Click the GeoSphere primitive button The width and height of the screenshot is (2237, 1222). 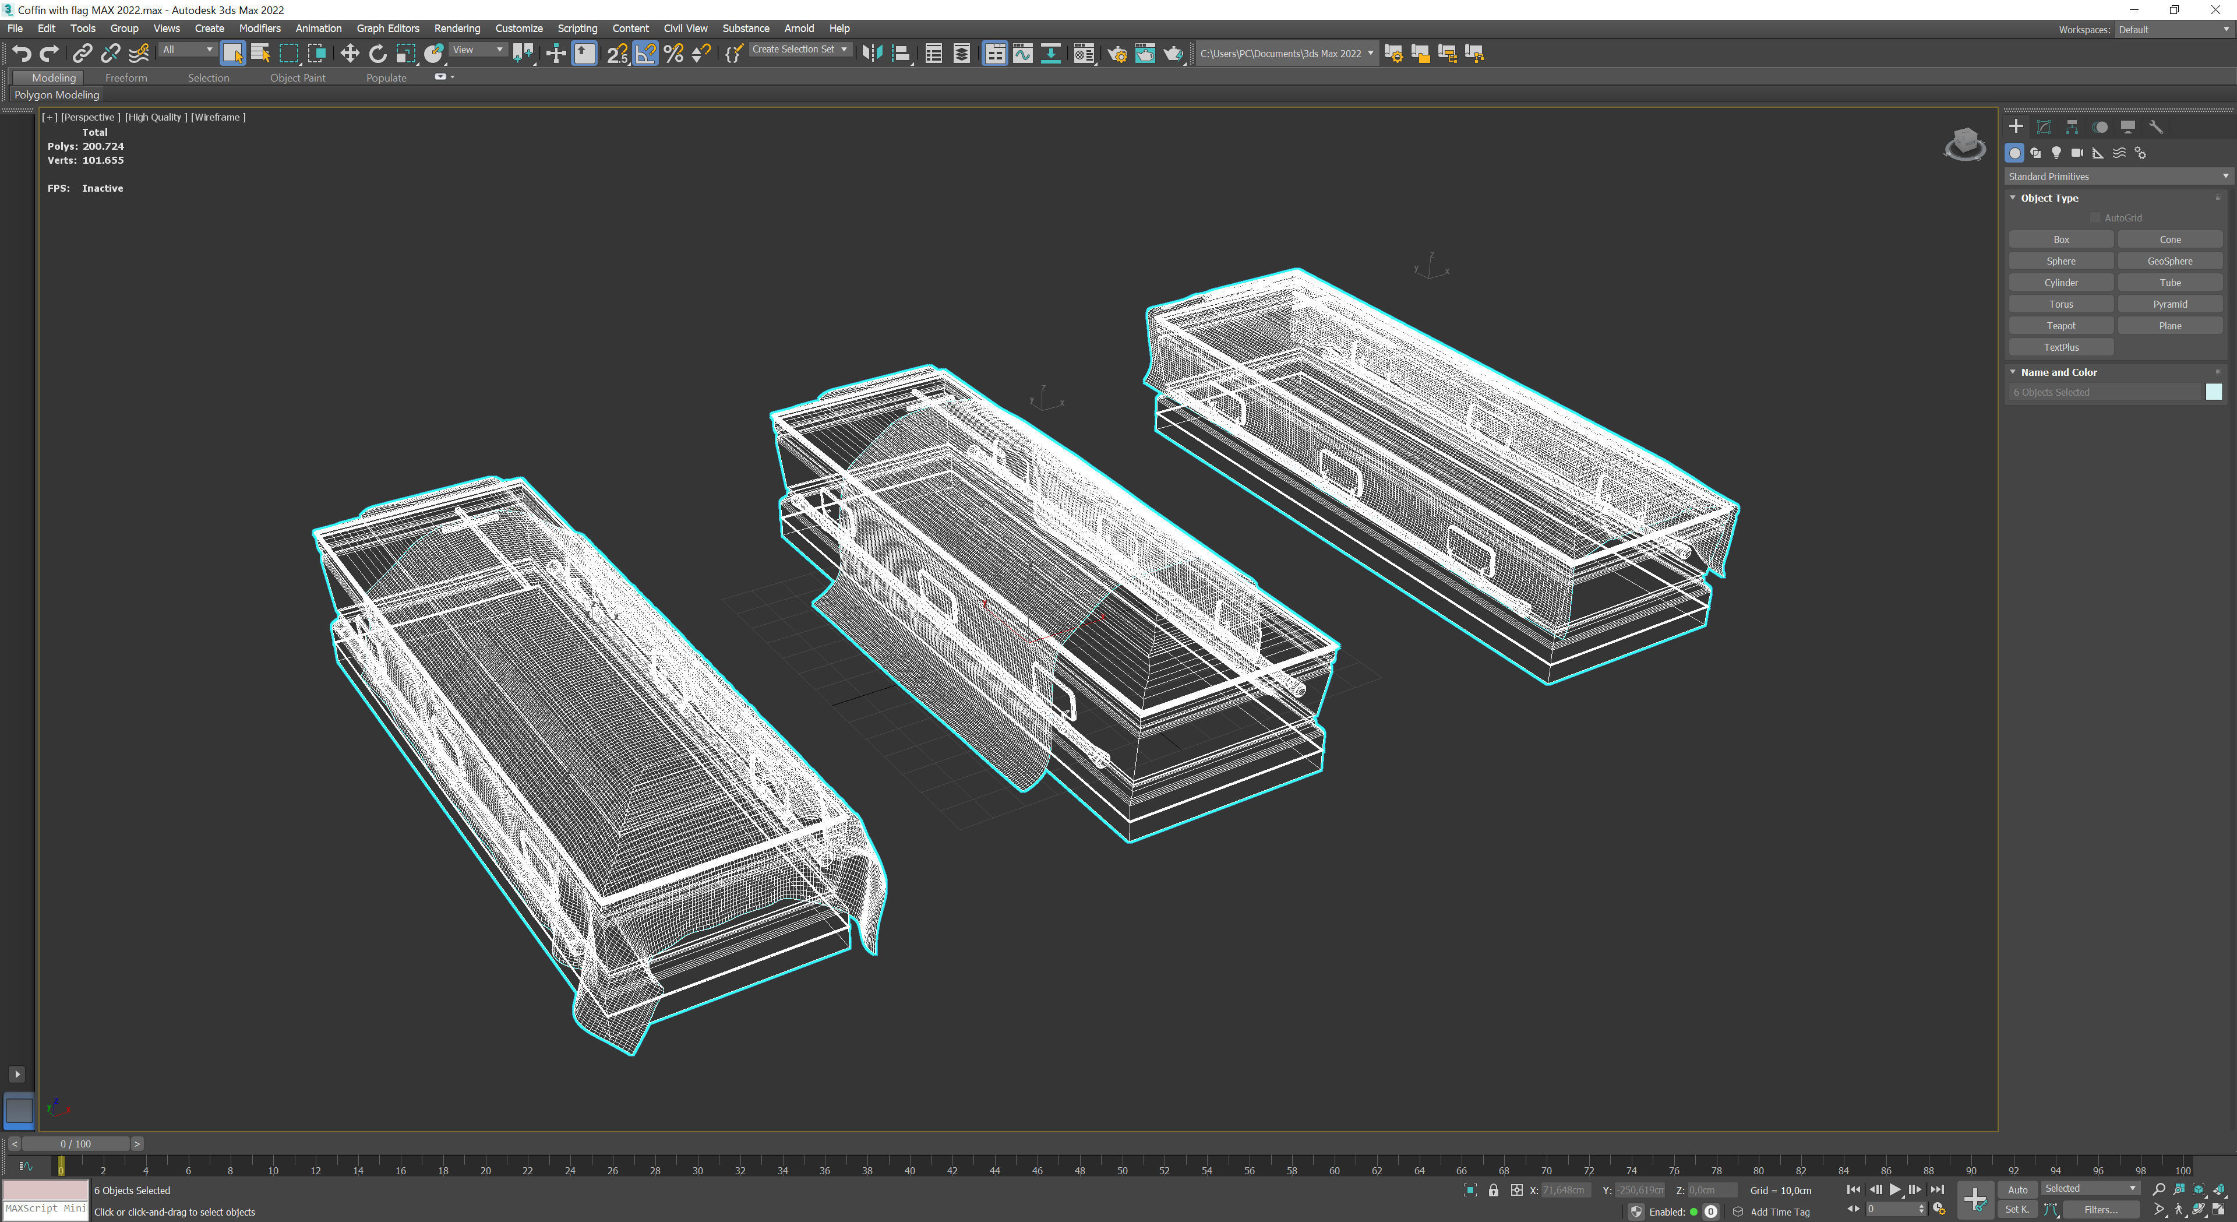coord(2169,262)
